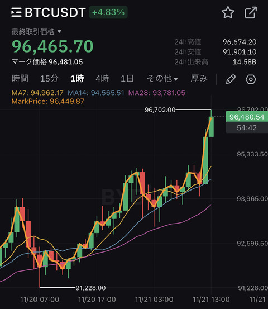Viewport: 268px width, 309px height.
Task: Expand the その他 timeframe dropdown
Action: point(162,79)
